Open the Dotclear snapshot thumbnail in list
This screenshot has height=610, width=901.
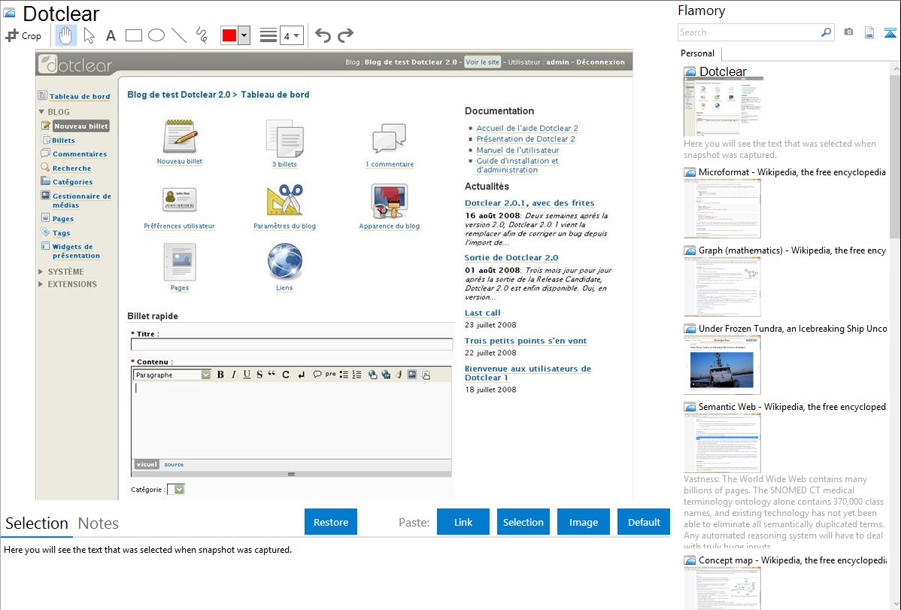pyautogui.click(x=724, y=107)
